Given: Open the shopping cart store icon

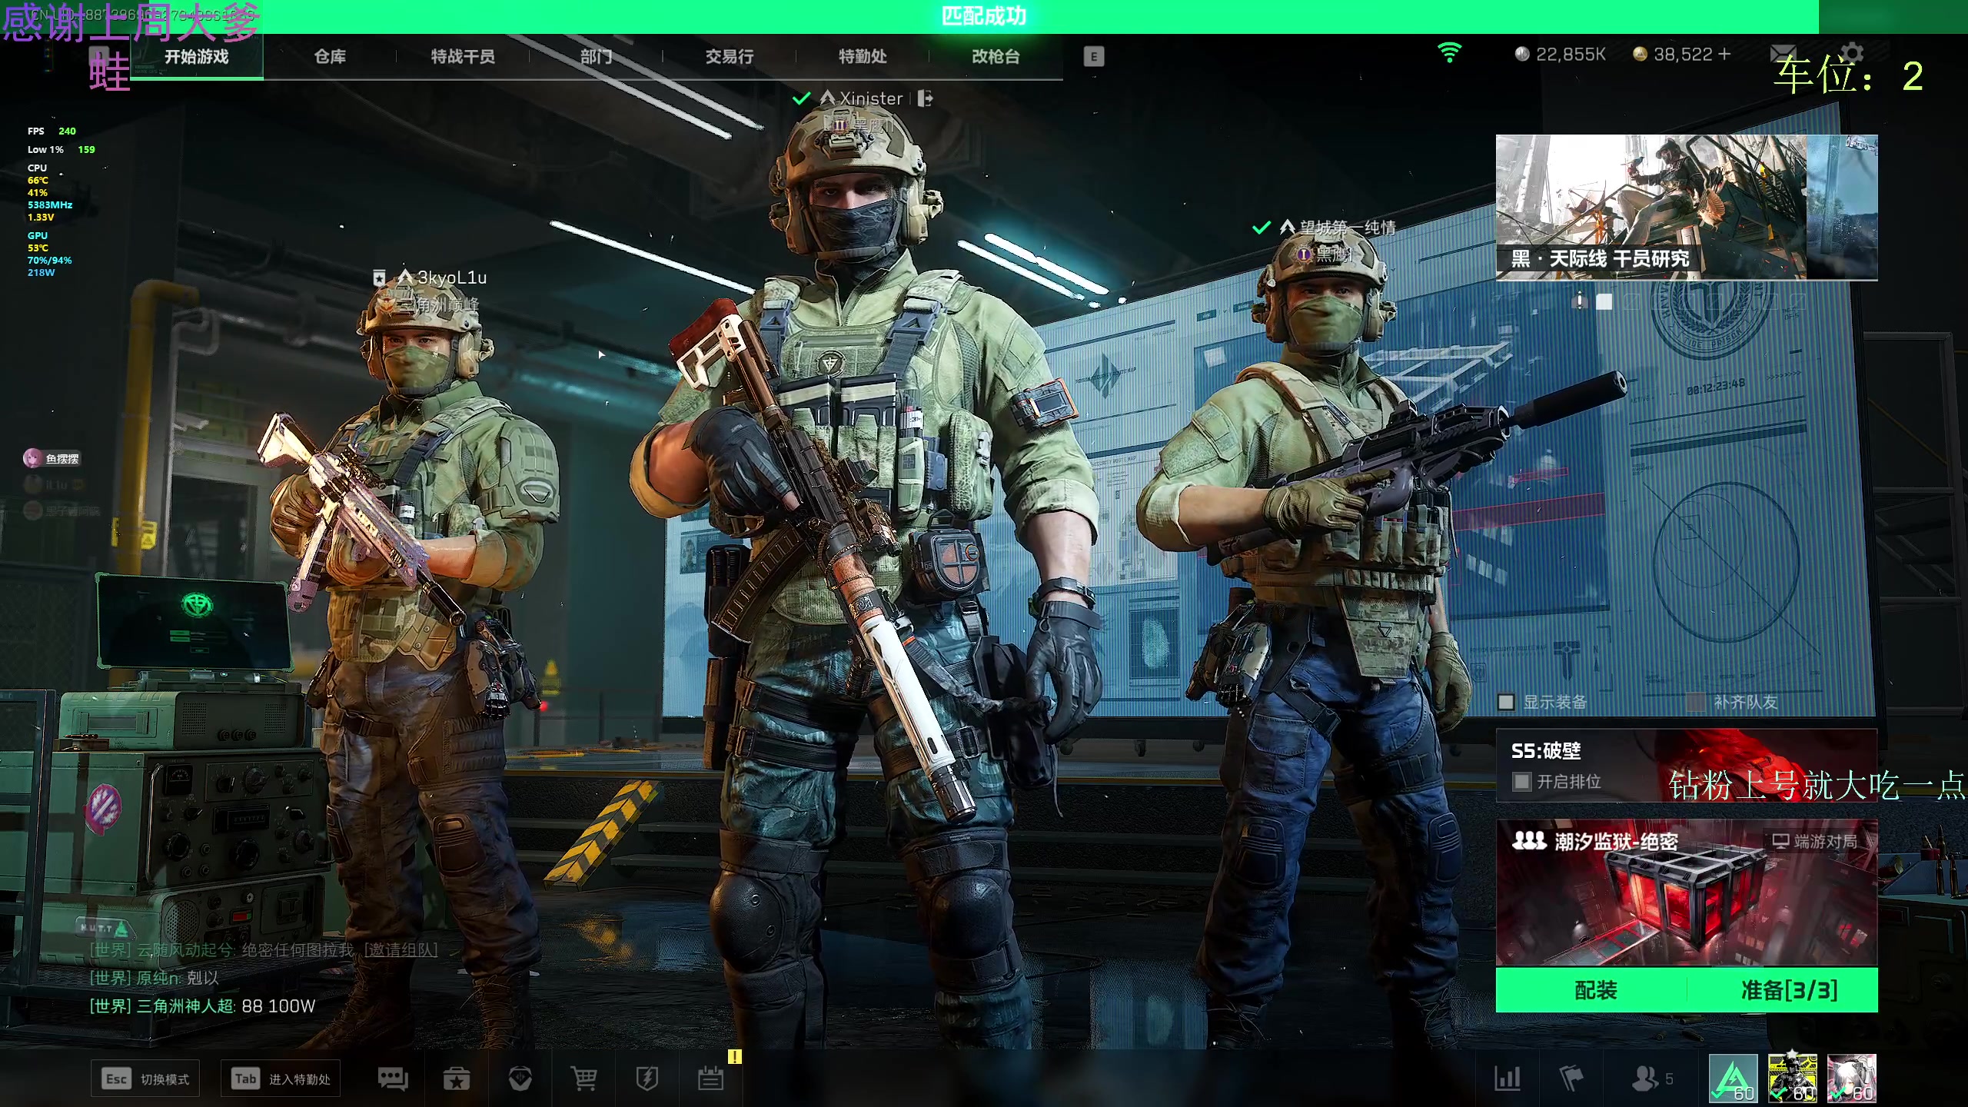Looking at the screenshot, I should (584, 1079).
